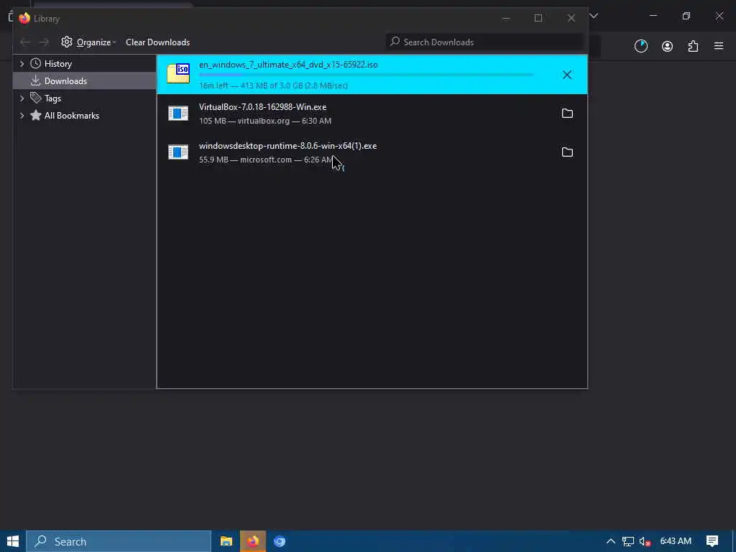Image resolution: width=736 pixels, height=552 pixels.
Task: Expand the Tags tree node
Action: tap(22, 98)
